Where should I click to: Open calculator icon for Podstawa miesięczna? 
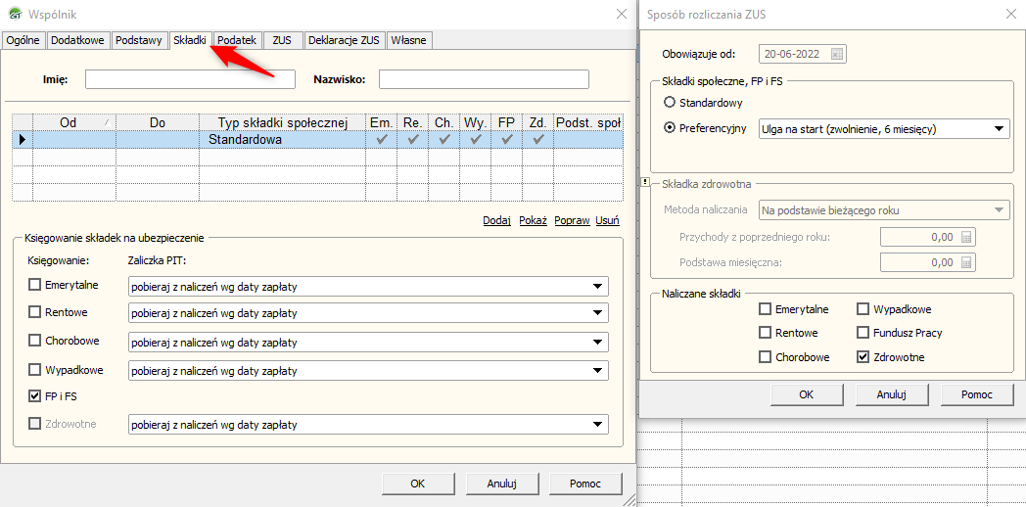[x=967, y=262]
